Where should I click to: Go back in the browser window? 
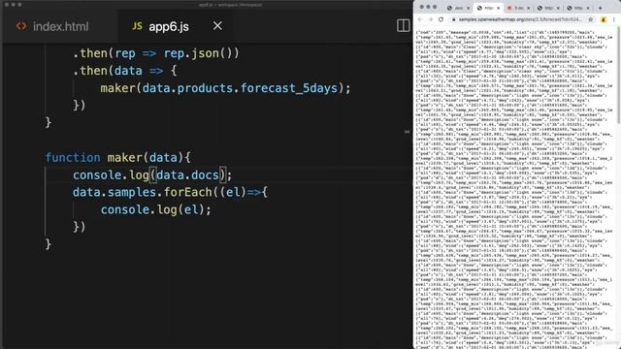pos(420,19)
